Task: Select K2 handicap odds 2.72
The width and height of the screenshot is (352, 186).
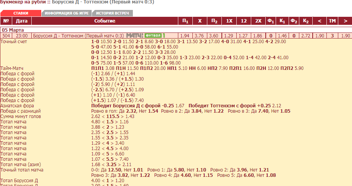Action: tap(306, 36)
